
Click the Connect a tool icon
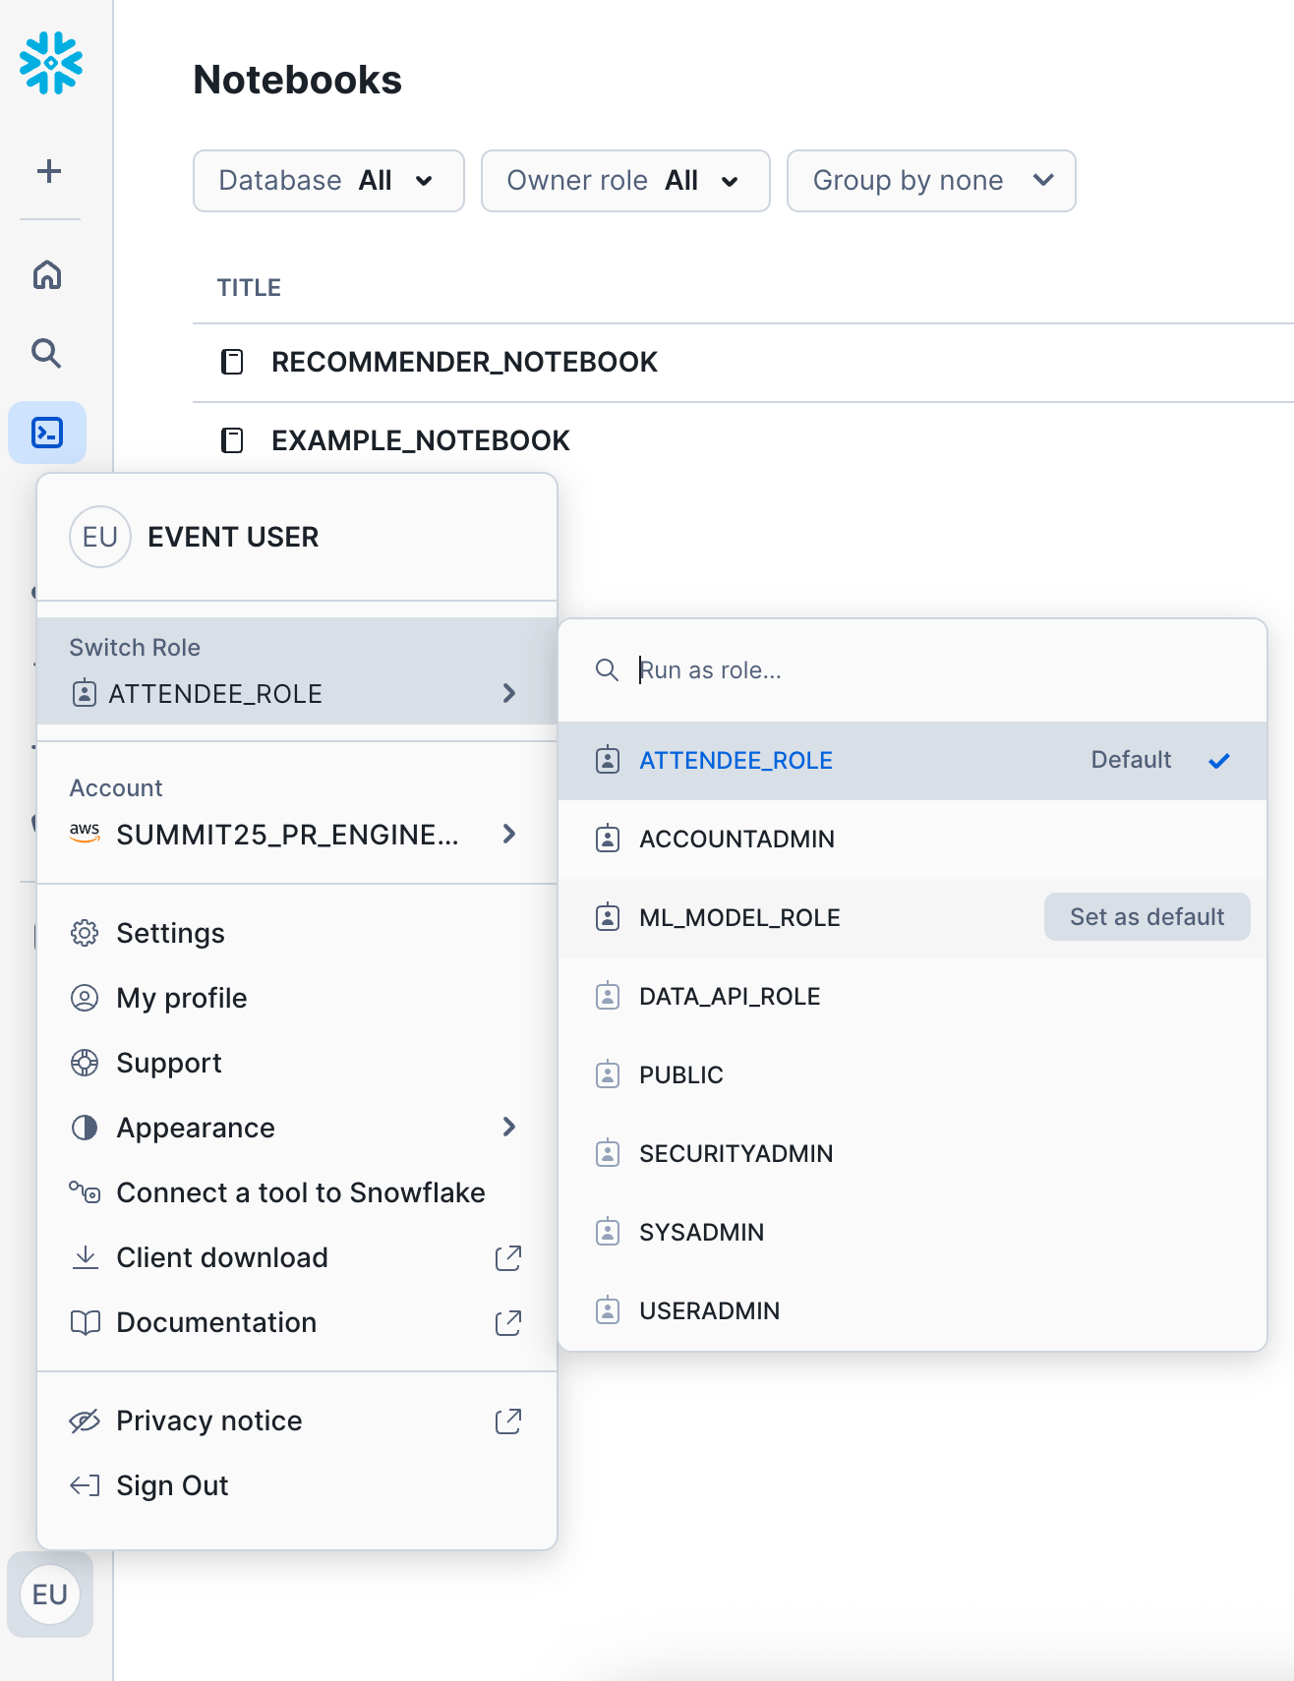[x=85, y=1192]
